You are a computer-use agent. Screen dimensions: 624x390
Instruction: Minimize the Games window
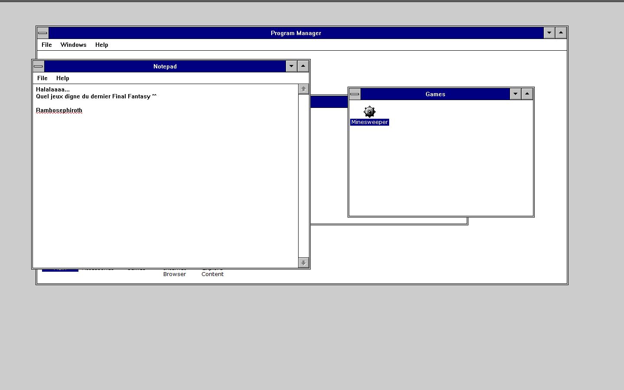[x=515, y=94]
